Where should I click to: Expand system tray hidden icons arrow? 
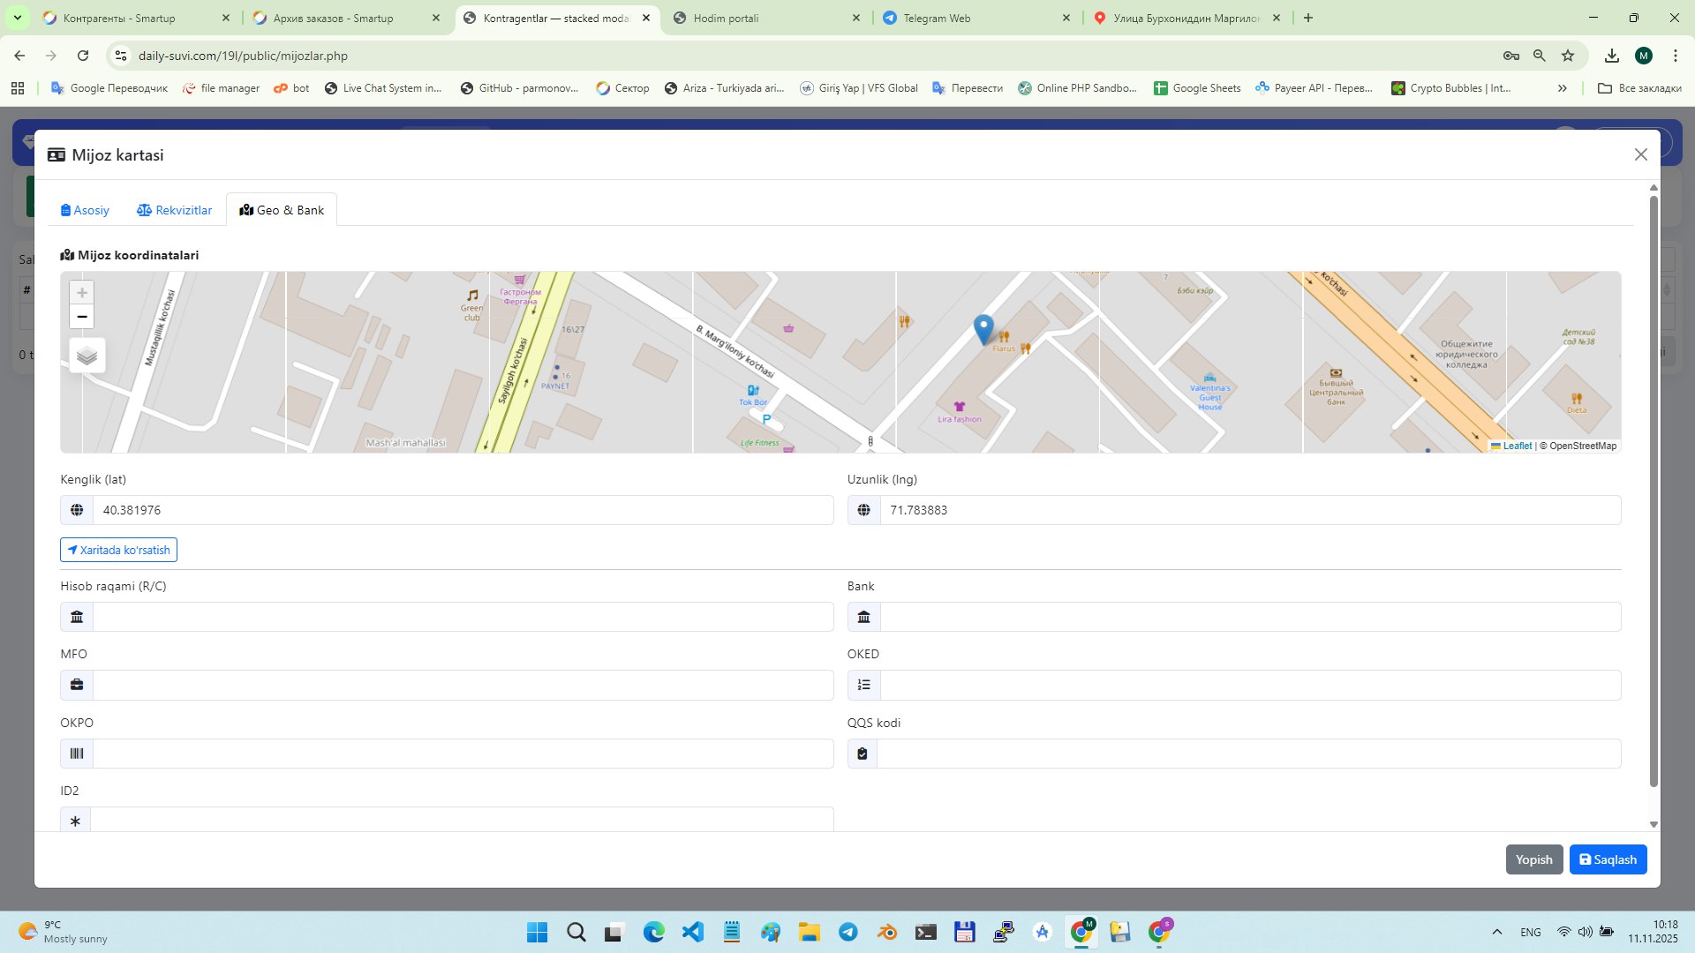point(1496,932)
